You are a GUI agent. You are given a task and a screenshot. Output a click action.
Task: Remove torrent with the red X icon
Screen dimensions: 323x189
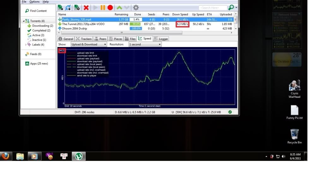[86, 8]
